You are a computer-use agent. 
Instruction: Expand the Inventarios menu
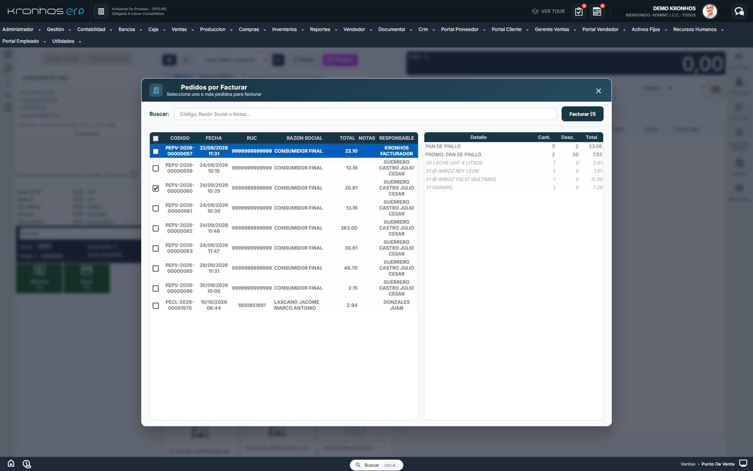tap(288, 29)
